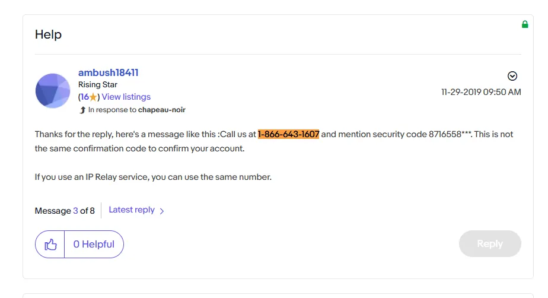Expand the message options dropdown arrow
Viewport: 548px width, 298px height.
[x=512, y=76]
